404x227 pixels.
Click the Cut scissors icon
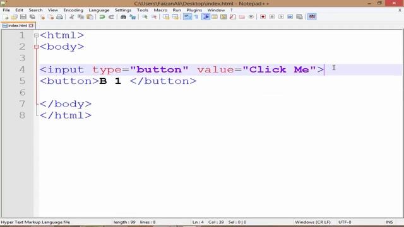click(71, 17)
